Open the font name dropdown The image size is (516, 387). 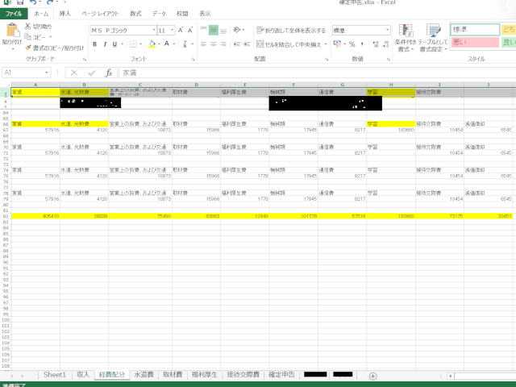coord(154,31)
